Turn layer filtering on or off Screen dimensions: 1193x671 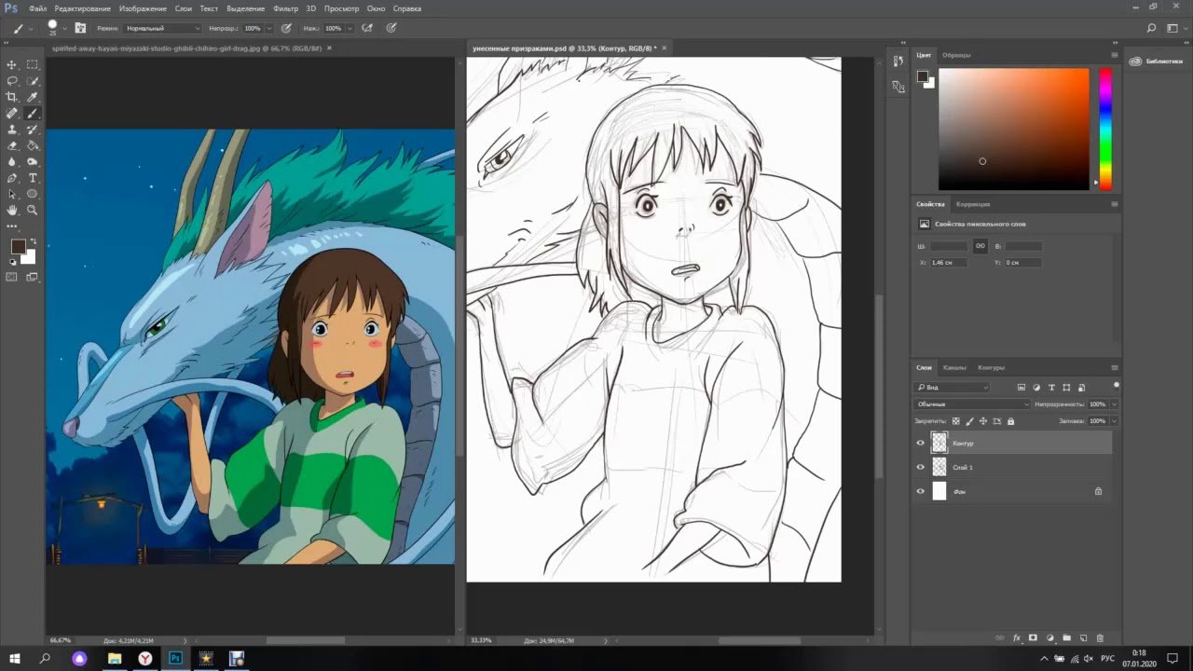(1116, 385)
